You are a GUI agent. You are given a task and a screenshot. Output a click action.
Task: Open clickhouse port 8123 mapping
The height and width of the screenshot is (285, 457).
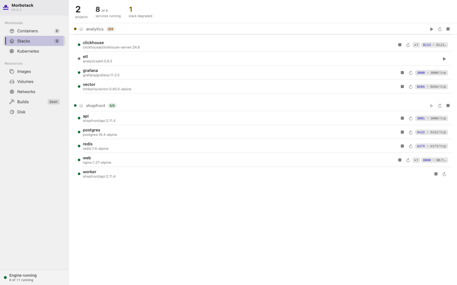[x=434, y=45]
